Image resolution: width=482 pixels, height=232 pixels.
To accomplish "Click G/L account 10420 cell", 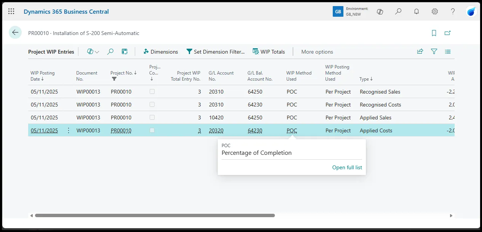I will coord(216,118).
